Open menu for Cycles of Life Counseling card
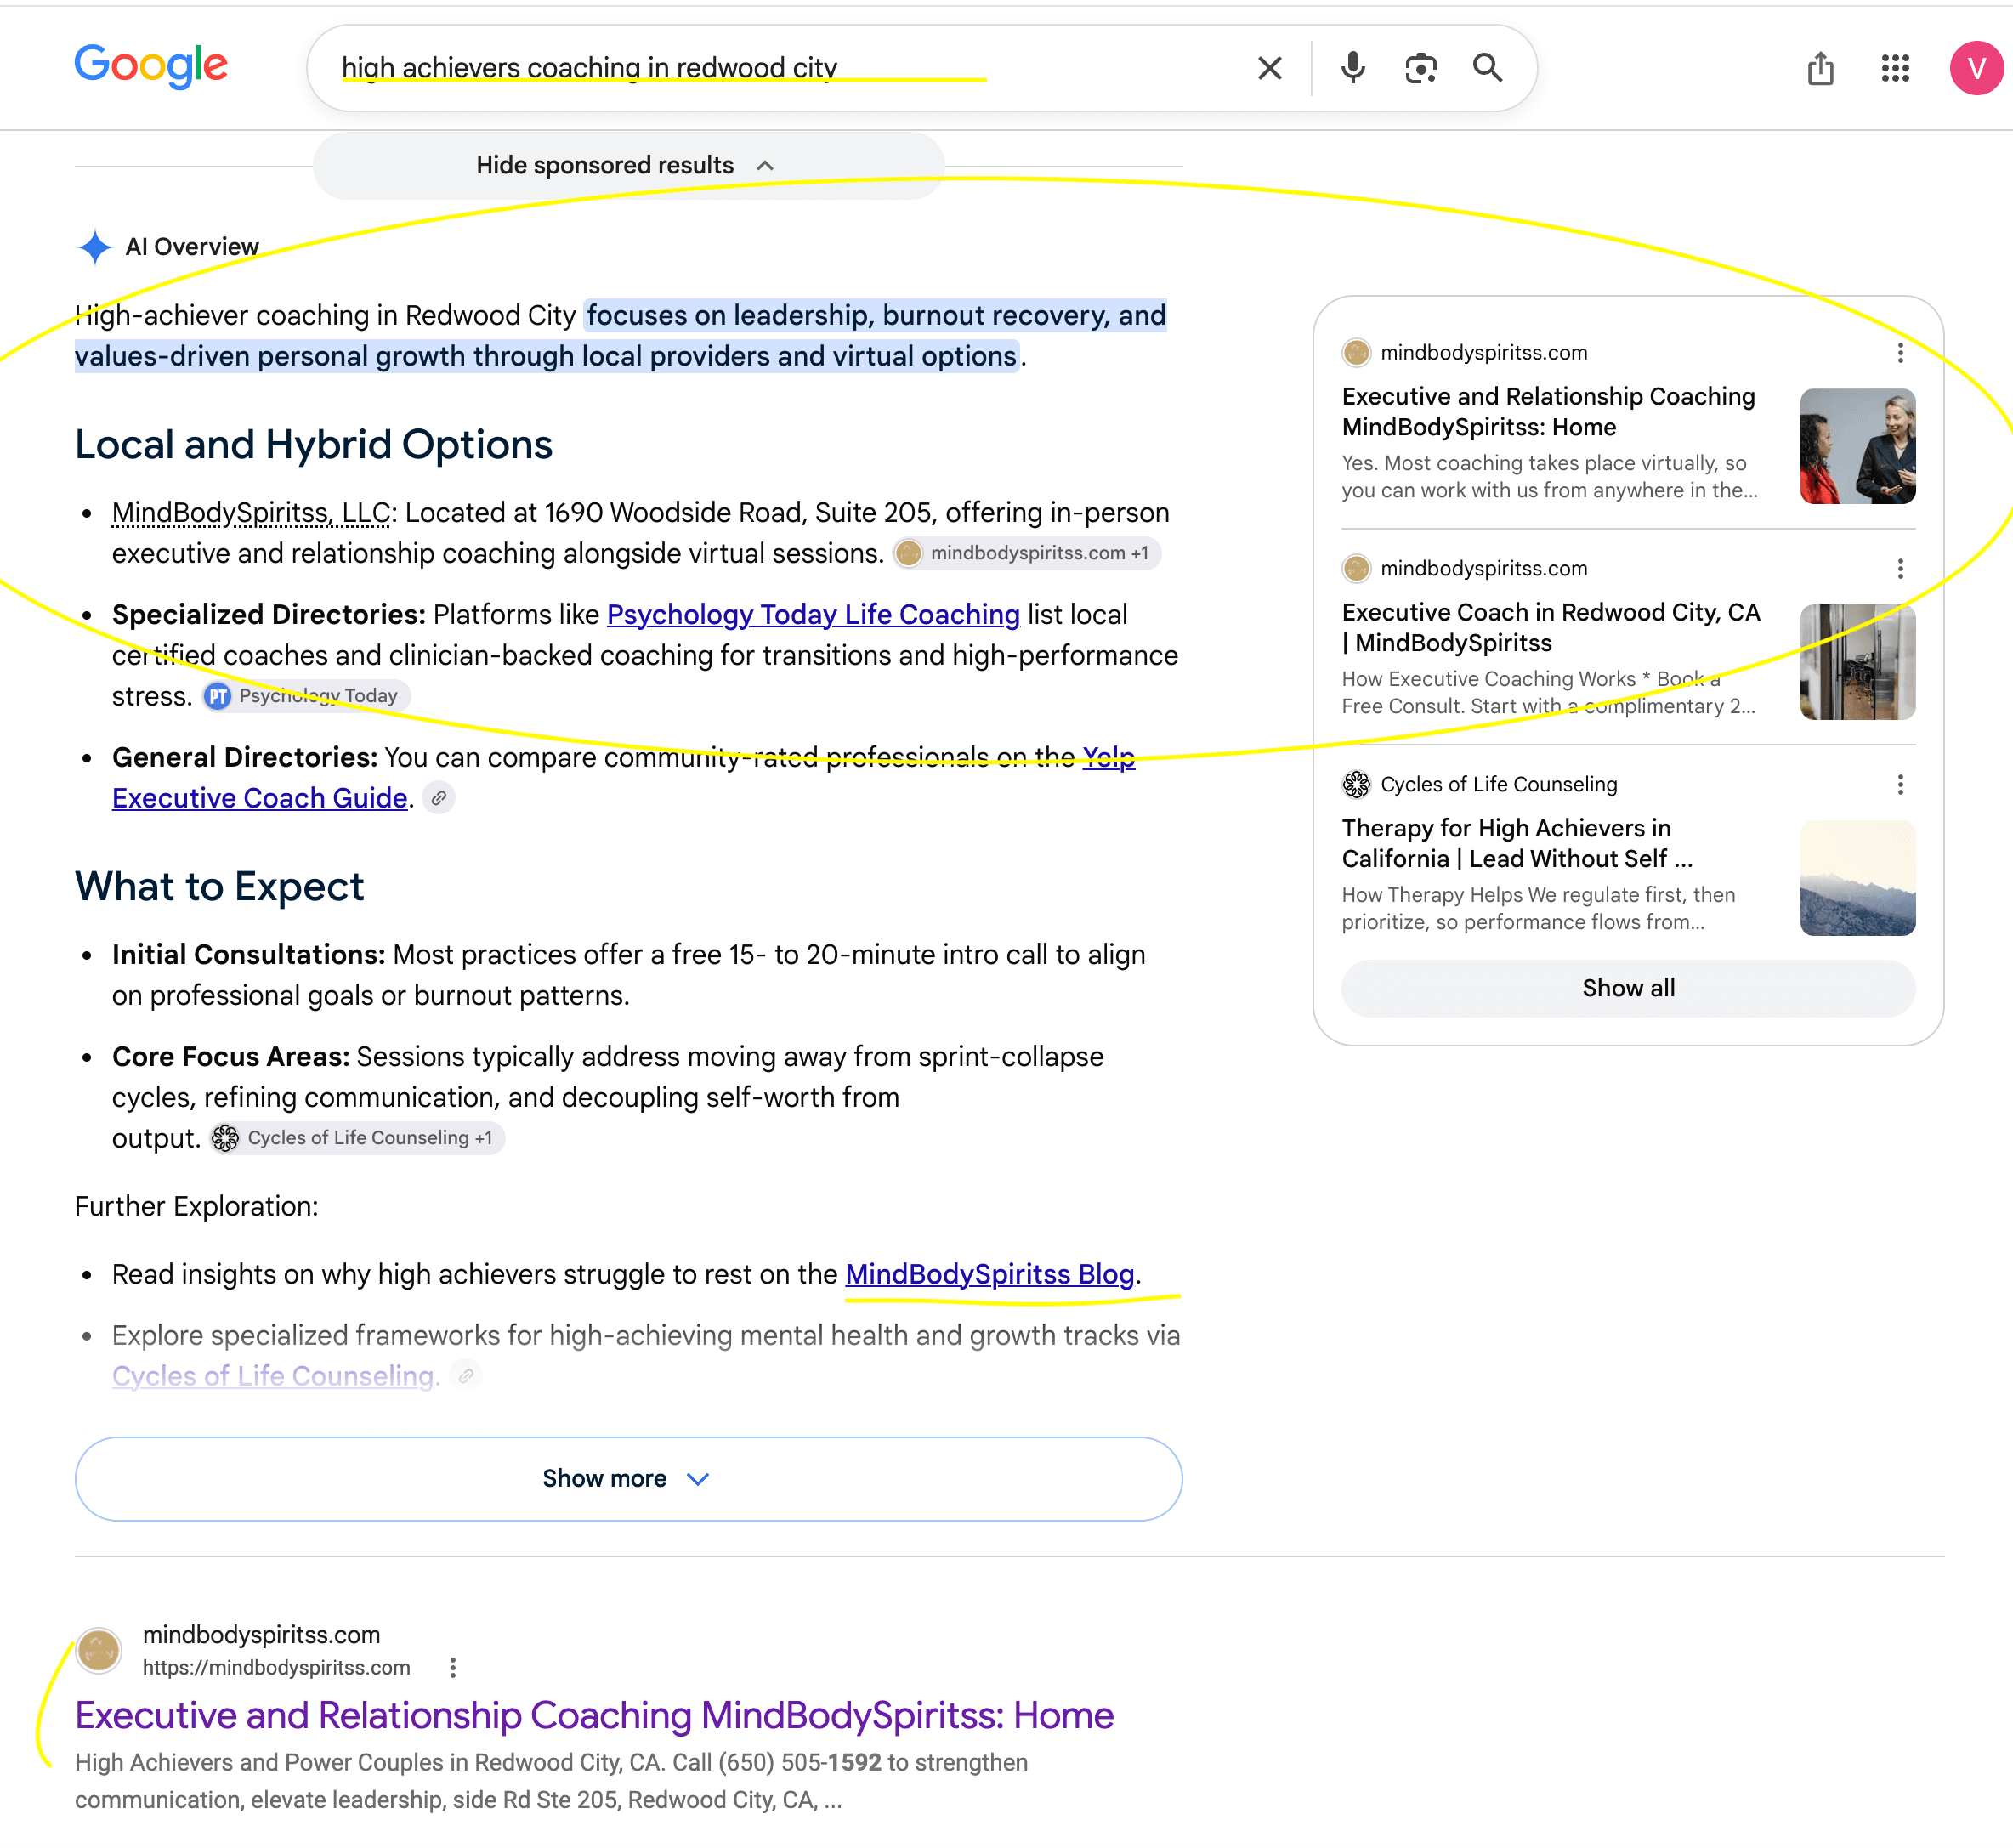The image size is (2013, 1848). [1900, 785]
